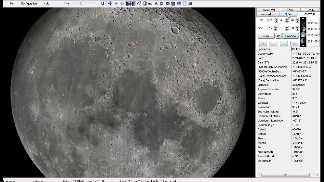Decrease the minutes with down arrow
Screen dimensions: 324x182
[287, 30]
